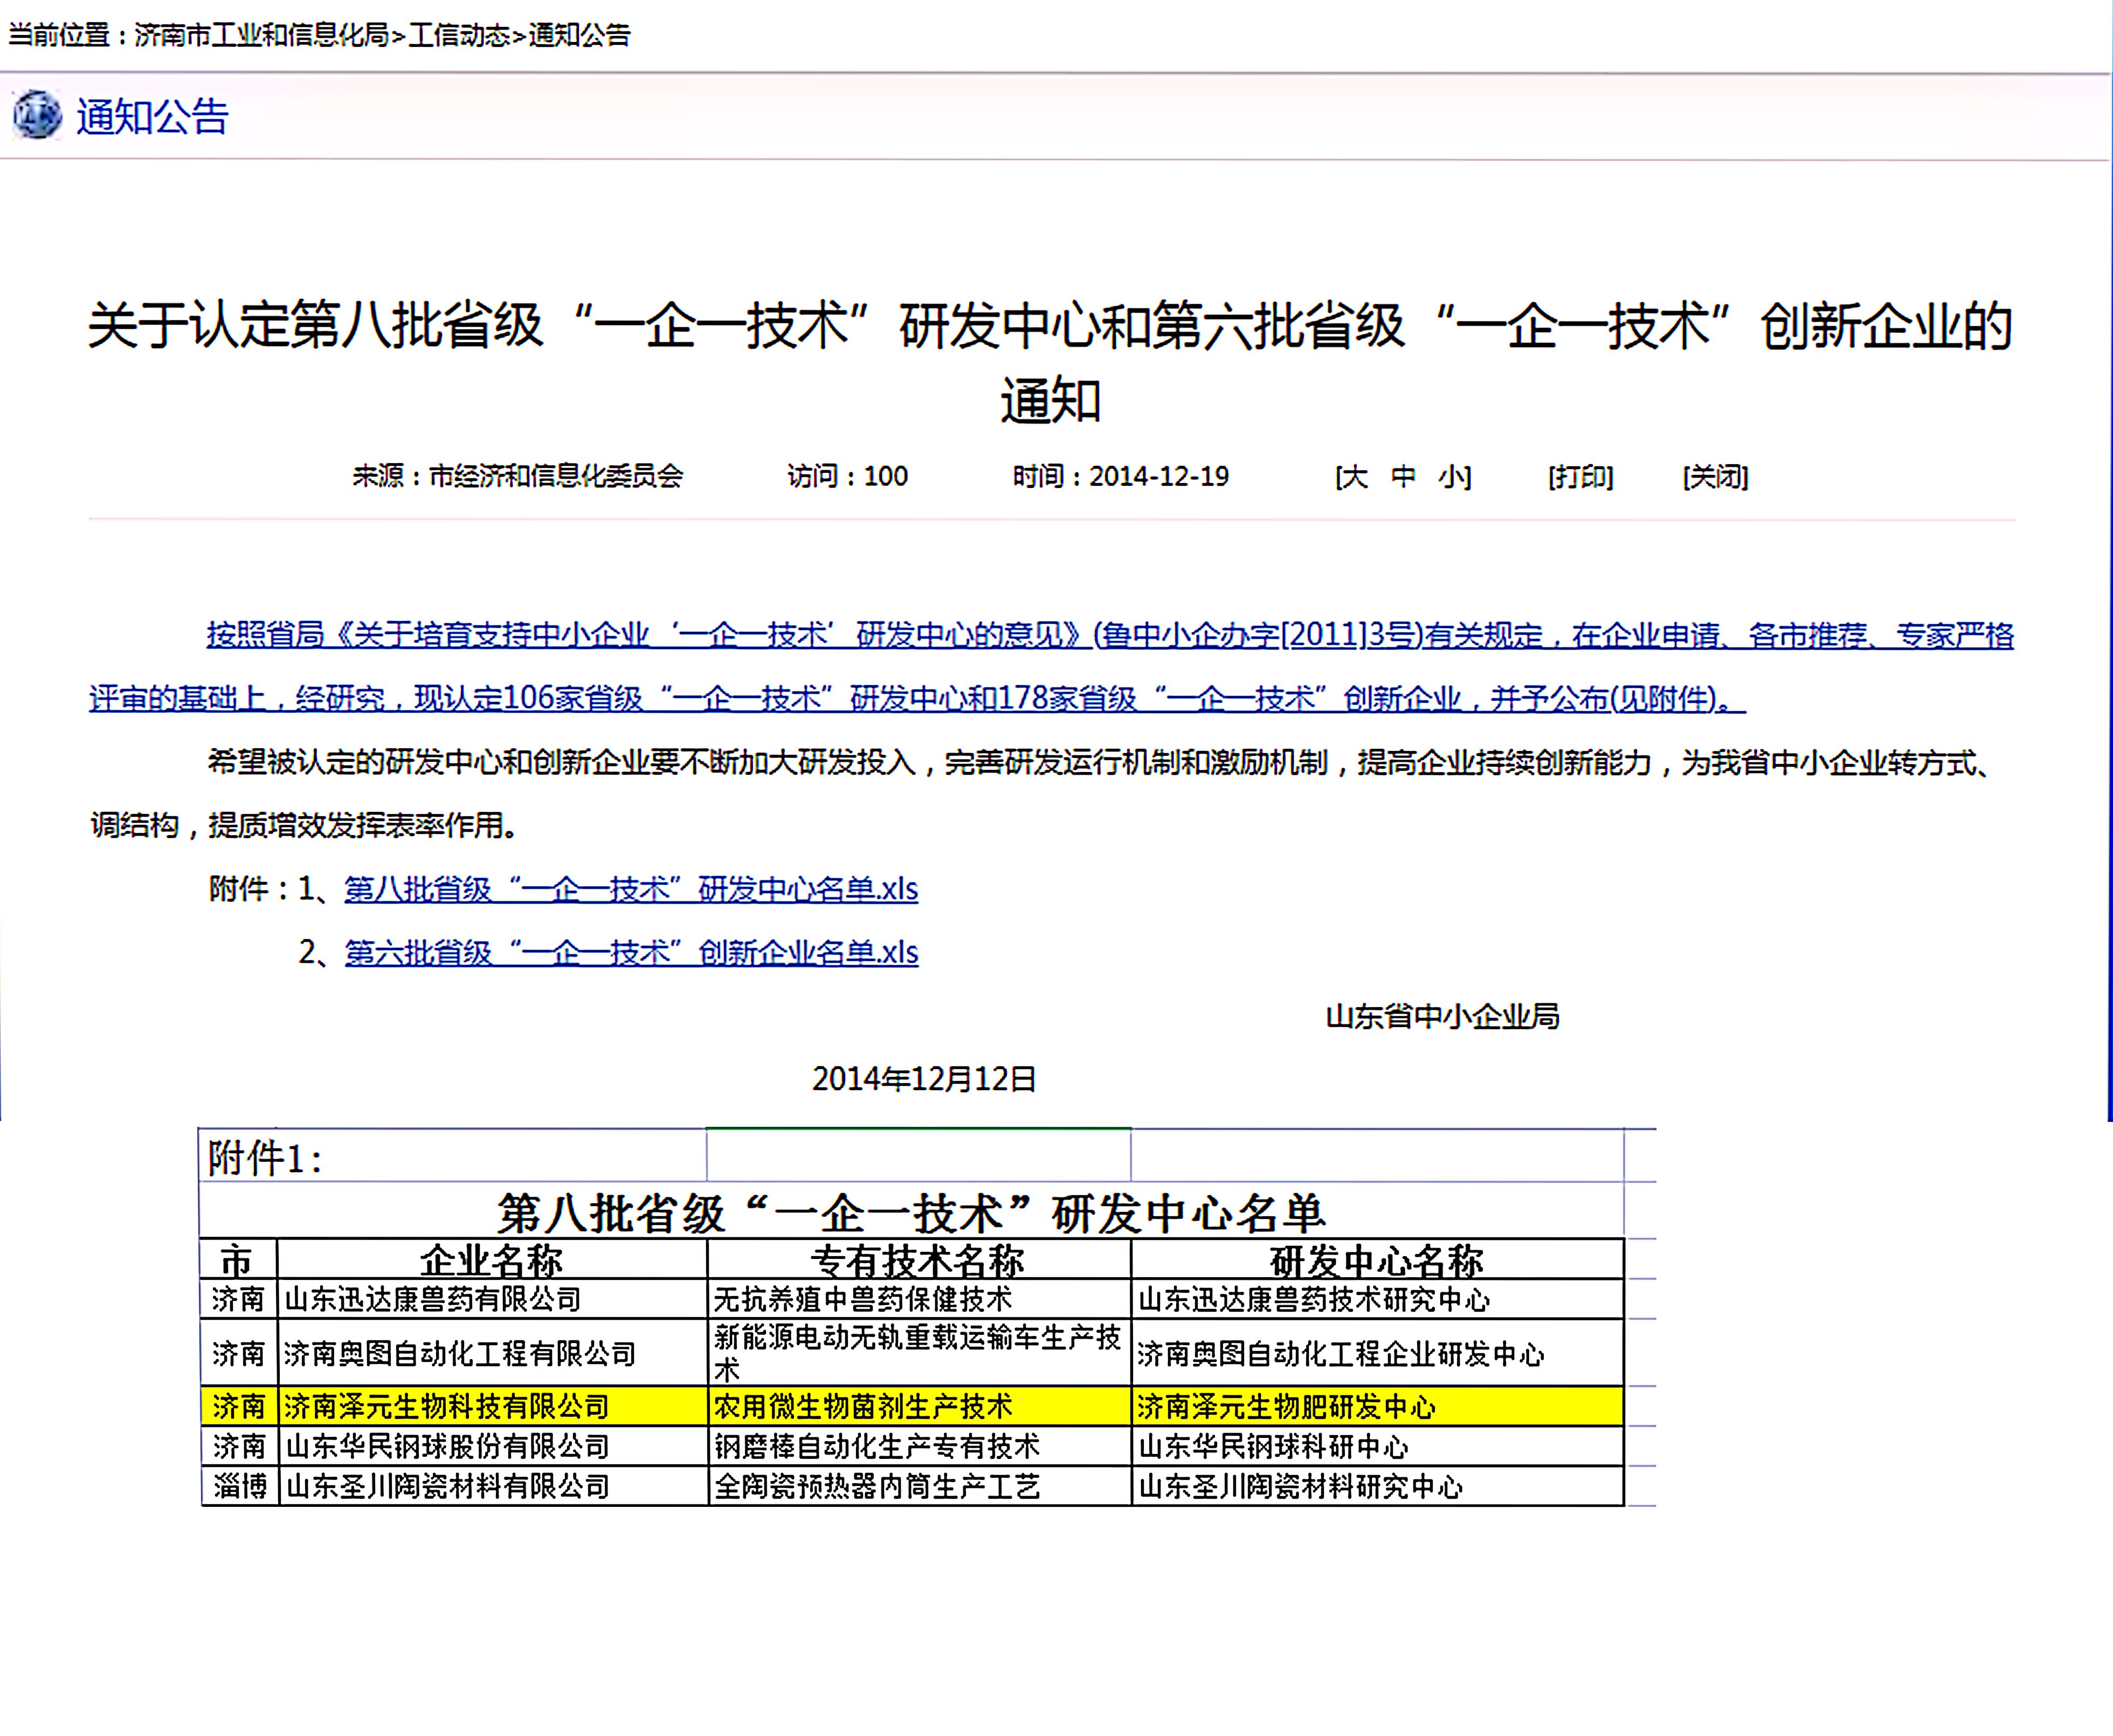Set font size to 大

1355,477
